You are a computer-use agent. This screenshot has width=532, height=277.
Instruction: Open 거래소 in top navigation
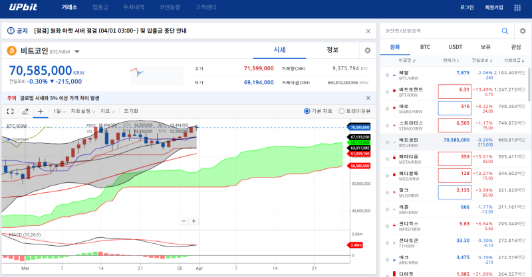coord(69,7)
